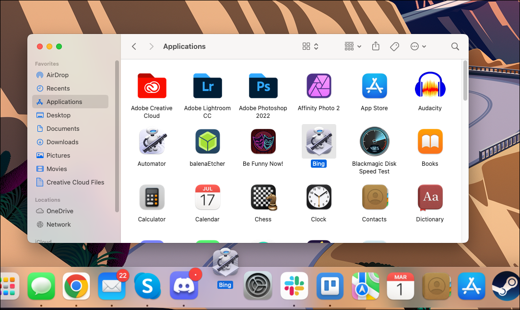Click the Finder file list scrollbar
This screenshot has height=310, width=520.
click(465, 80)
